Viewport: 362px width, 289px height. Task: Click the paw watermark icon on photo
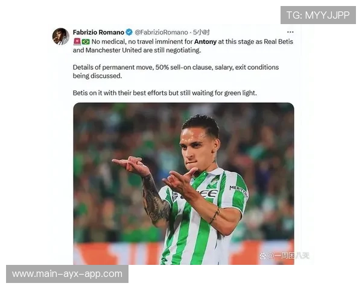[262, 255]
